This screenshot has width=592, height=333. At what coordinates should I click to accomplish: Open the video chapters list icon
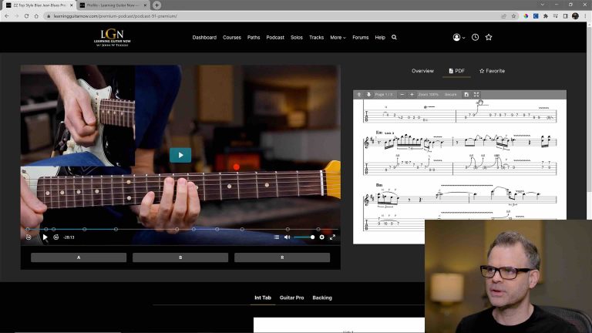[277, 237]
